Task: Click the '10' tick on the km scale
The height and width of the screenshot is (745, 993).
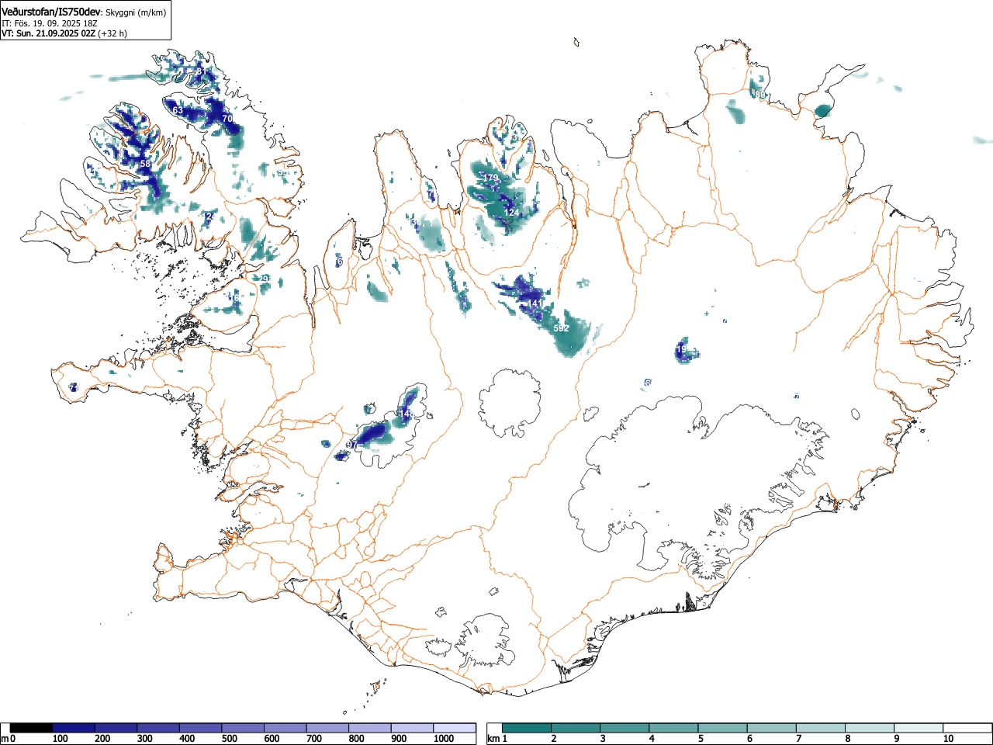Action: point(948,739)
